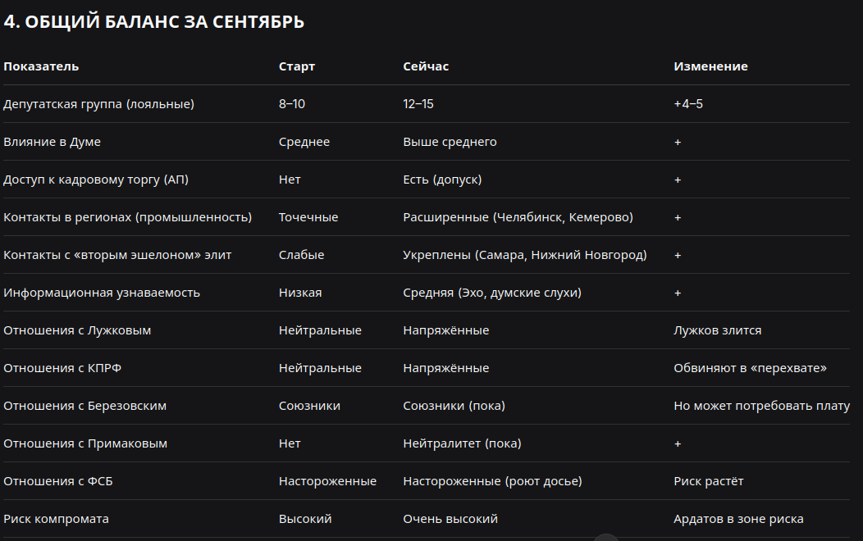Click the «Обвиняют в «перехвате»» cell
Image resolution: width=863 pixels, height=541 pixels.
click(750, 368)
